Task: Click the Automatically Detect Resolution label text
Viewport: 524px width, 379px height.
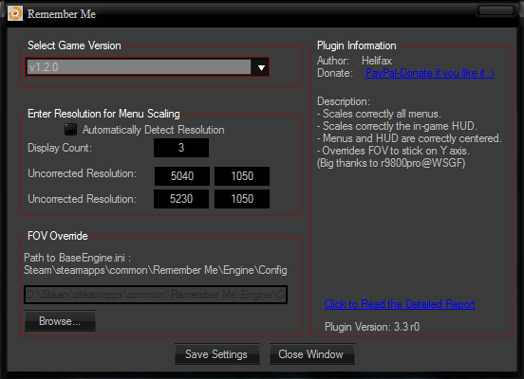Action: click(x=154, y=130)
